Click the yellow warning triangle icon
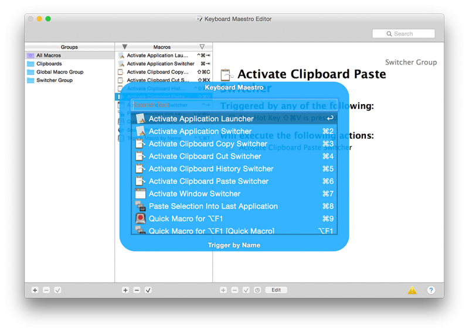Viewport: 469px width, 333px height. pyautogui.click(x=412, y=290)
